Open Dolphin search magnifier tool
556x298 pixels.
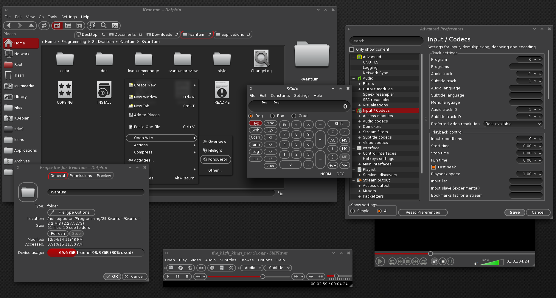coord(103,26)
